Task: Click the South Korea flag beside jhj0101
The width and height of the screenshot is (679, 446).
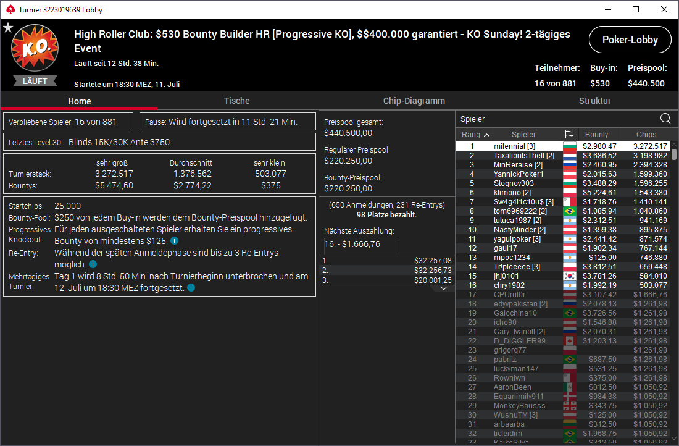Action: pyautogui.click(x=570, y=276)
